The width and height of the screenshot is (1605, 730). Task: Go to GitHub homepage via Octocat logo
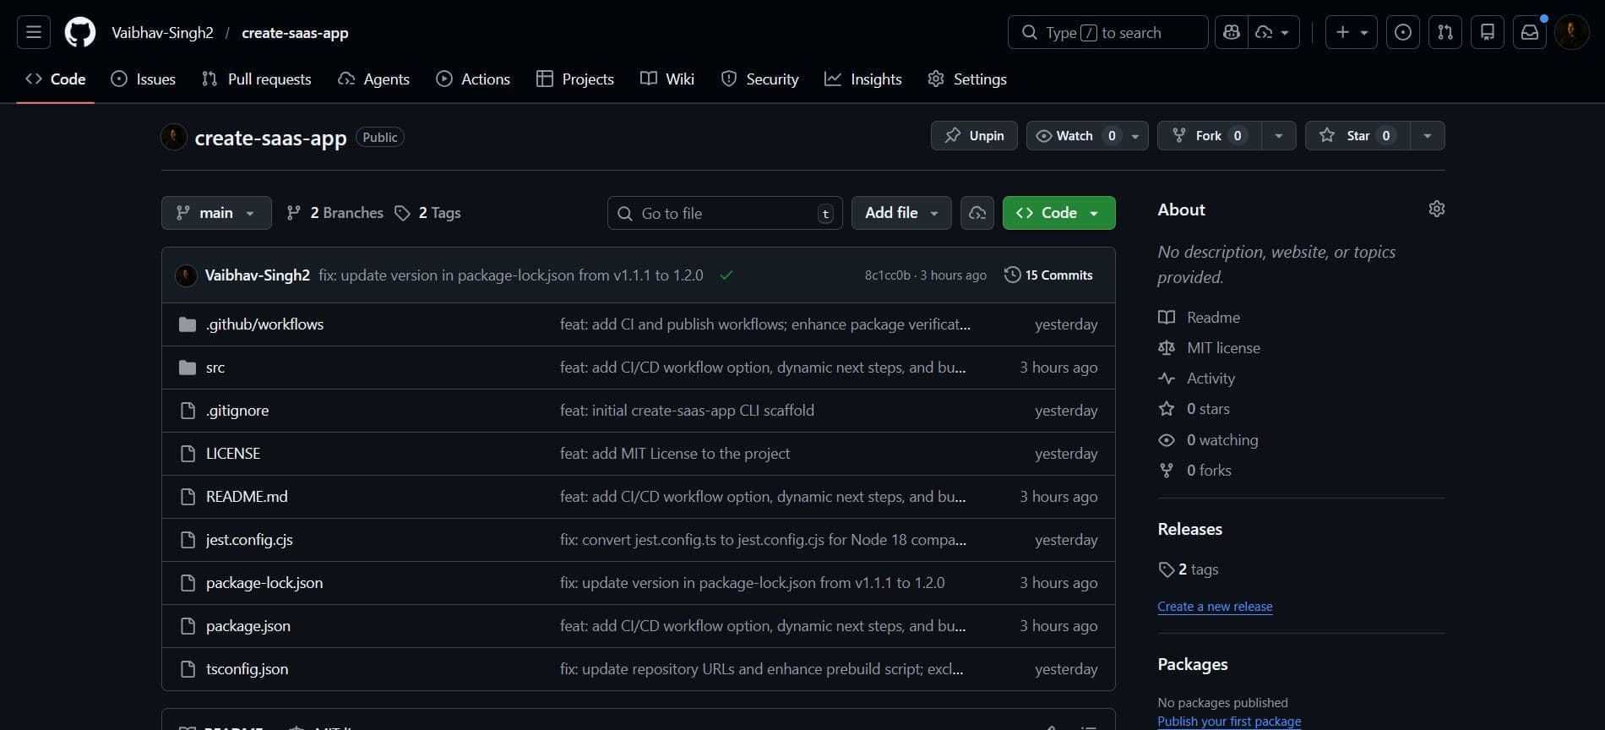coord(80,32)
